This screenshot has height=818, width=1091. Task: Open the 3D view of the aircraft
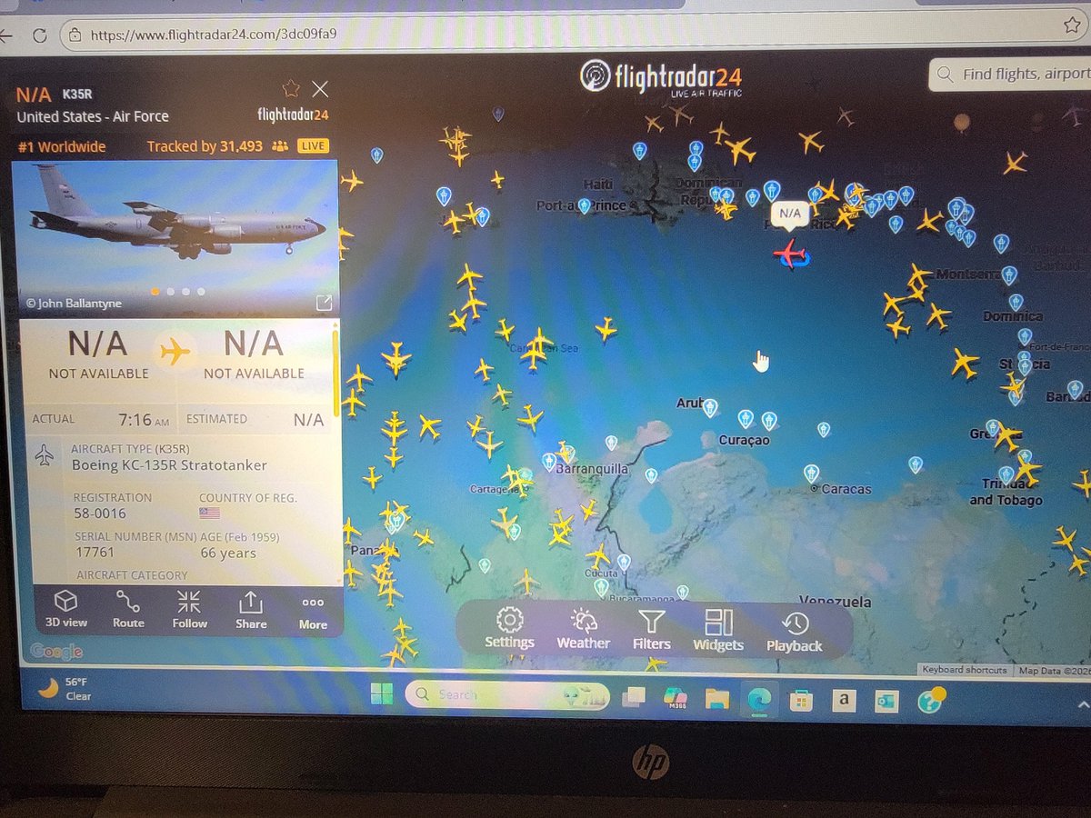66,609
